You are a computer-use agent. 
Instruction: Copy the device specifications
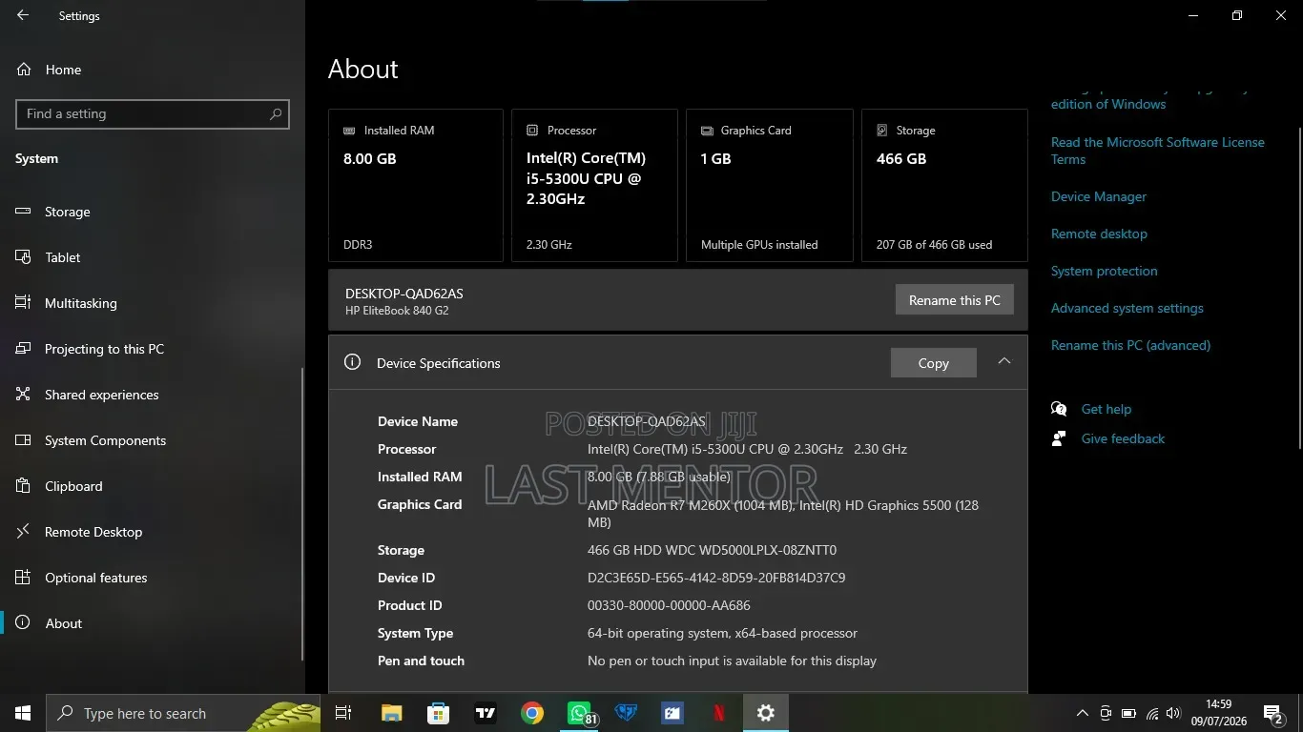[x=934, y=363]
